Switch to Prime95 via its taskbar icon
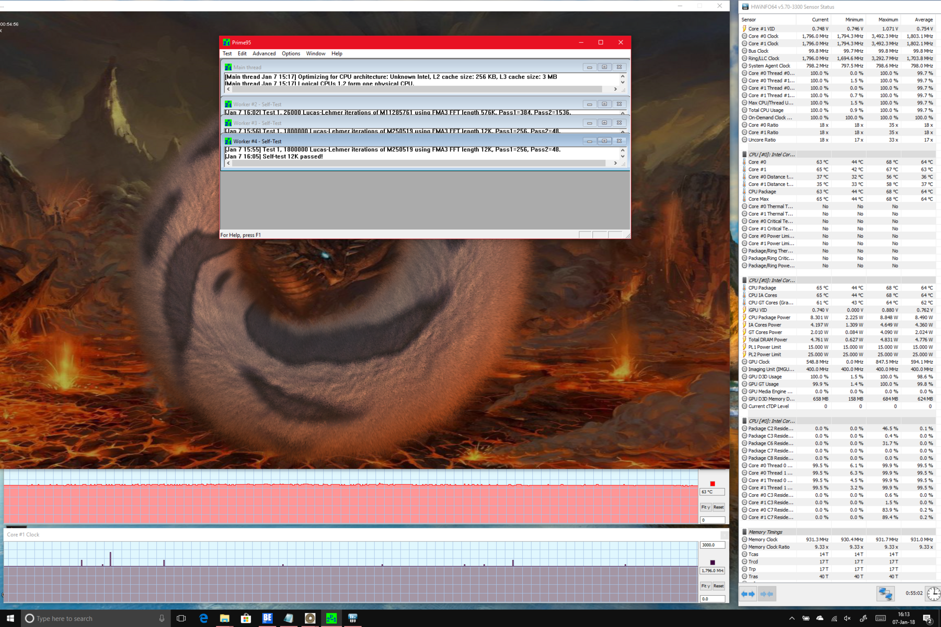The height and width of the screenshot is (627, 941). [331, 618]
